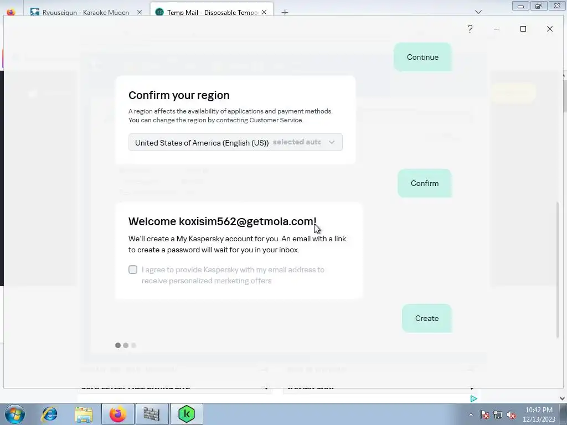Screen dimensions: 567x425
Task: Maximize the Kaspersky window
Action: point(523,29)
